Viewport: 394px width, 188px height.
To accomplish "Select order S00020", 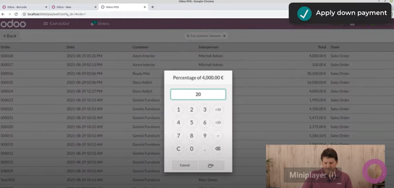I will tap(197, 127).
